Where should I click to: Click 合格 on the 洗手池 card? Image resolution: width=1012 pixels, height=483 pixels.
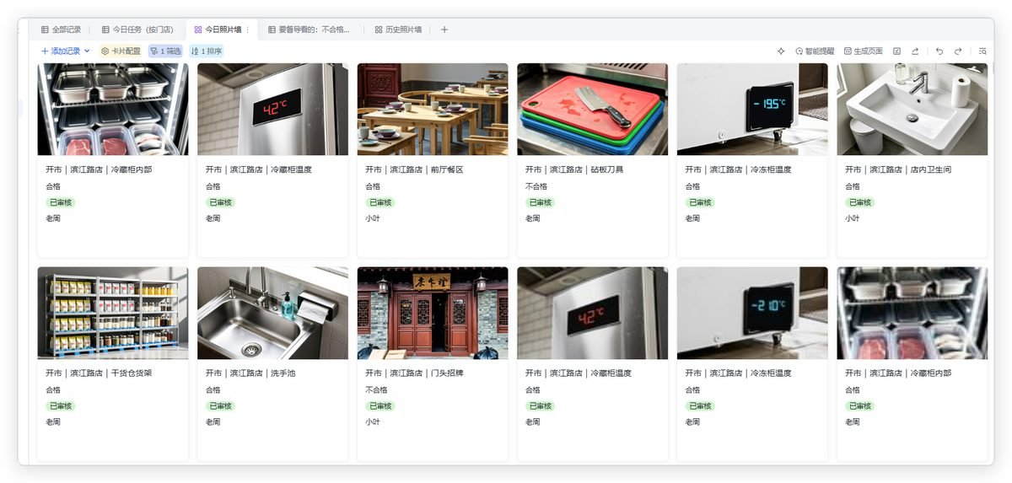pyautogui.click(x=213, y=389)
